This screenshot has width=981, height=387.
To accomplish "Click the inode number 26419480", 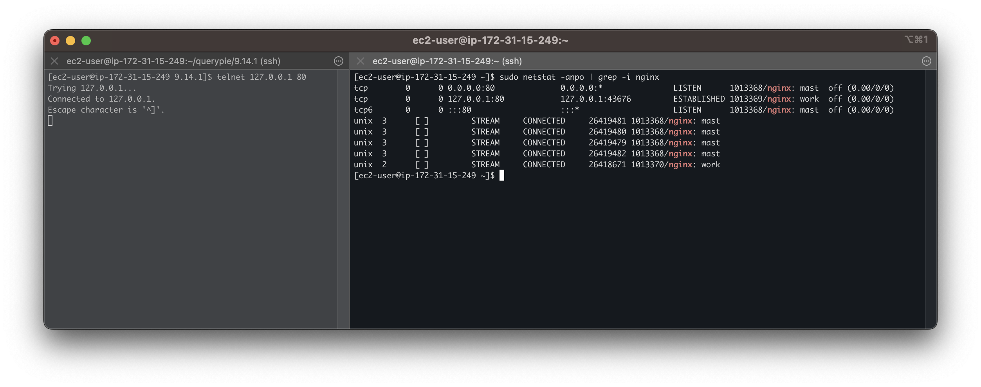I will pyautogui.click(x=608, y=132).
